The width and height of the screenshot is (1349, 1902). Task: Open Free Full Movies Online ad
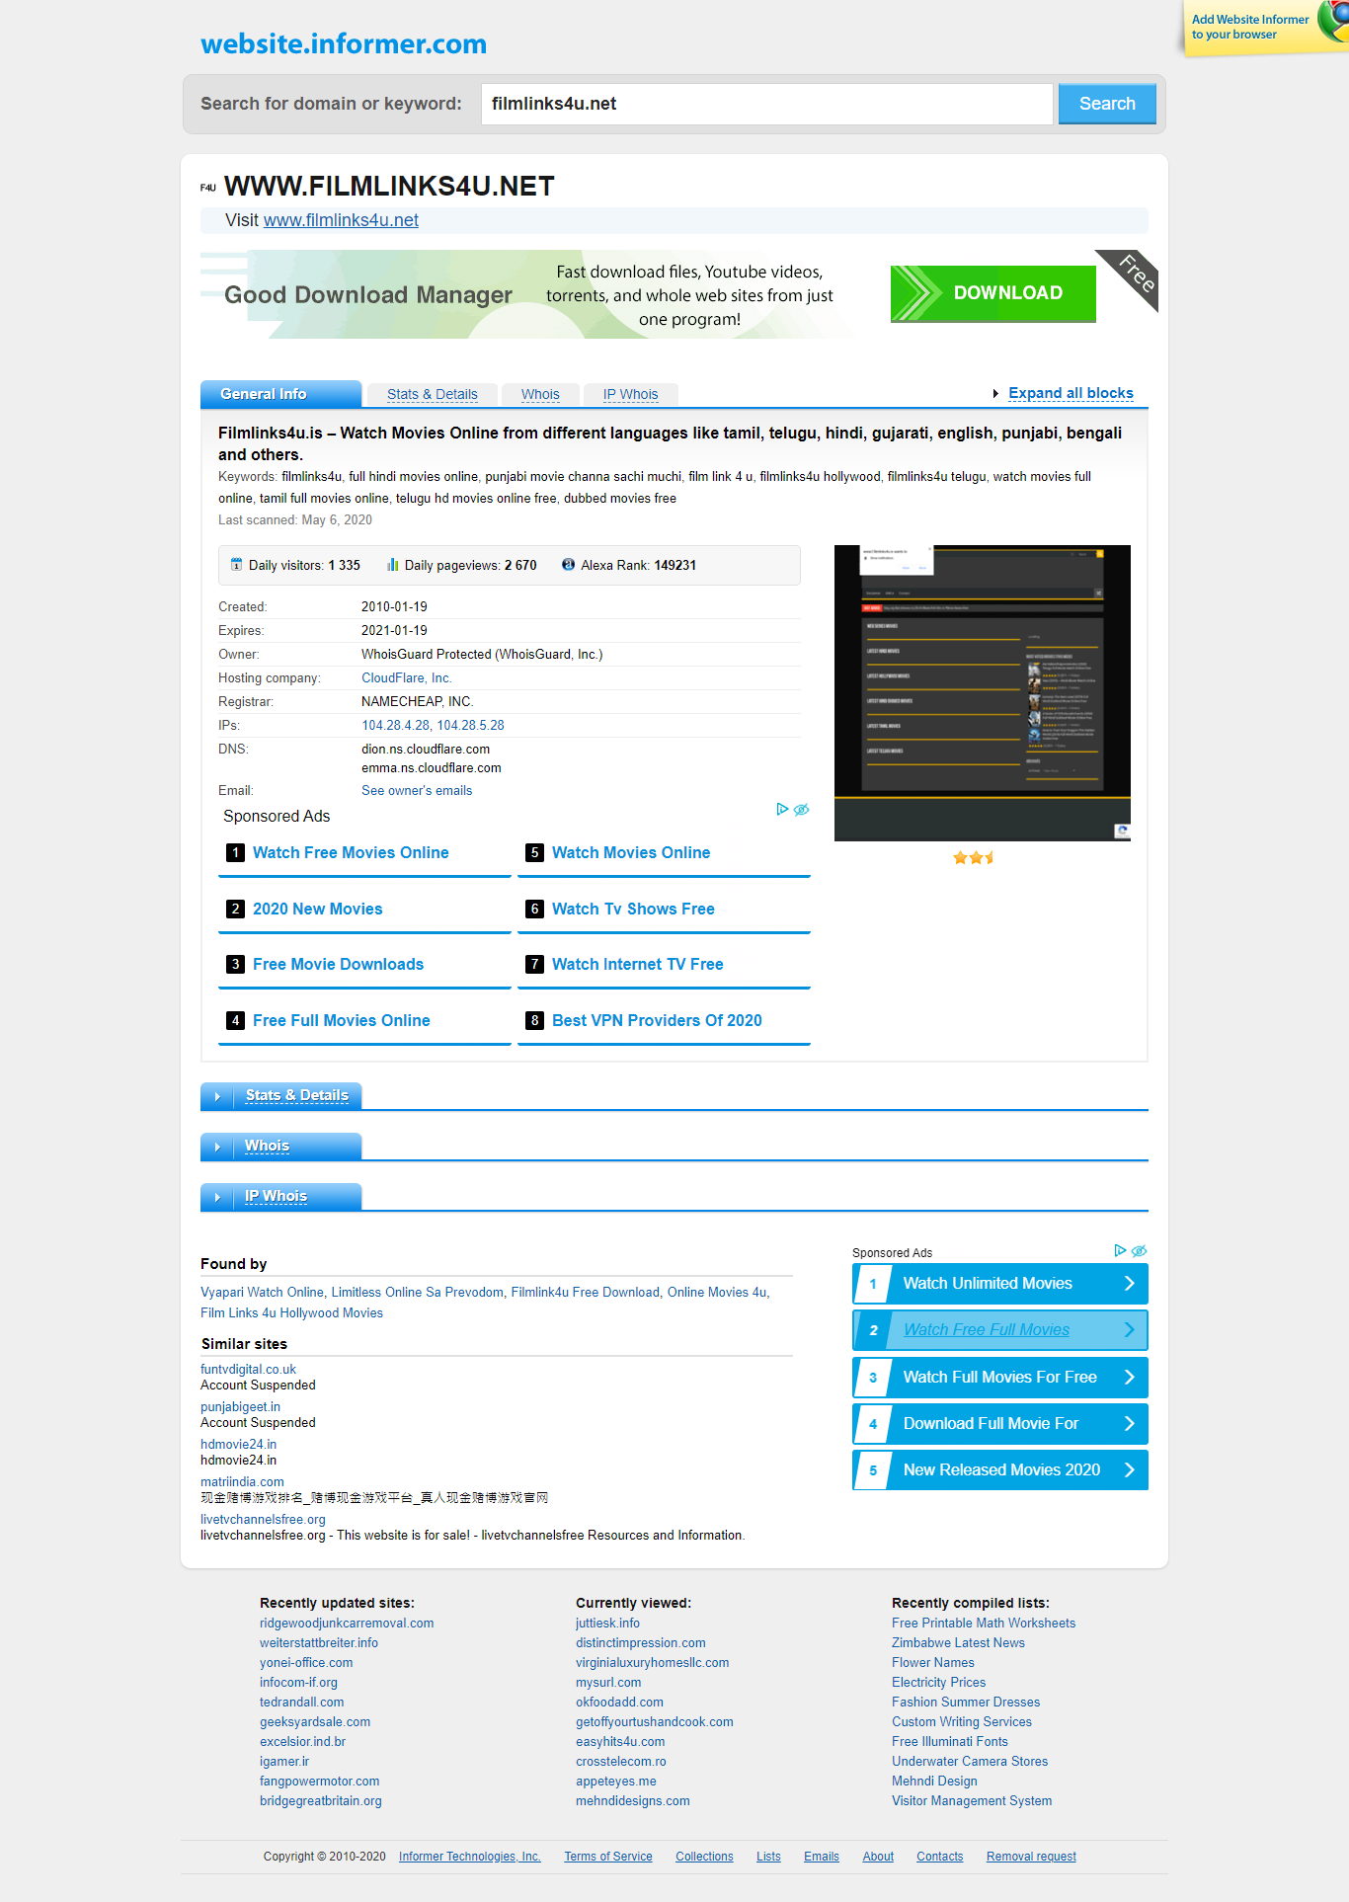coord(341,1020)
